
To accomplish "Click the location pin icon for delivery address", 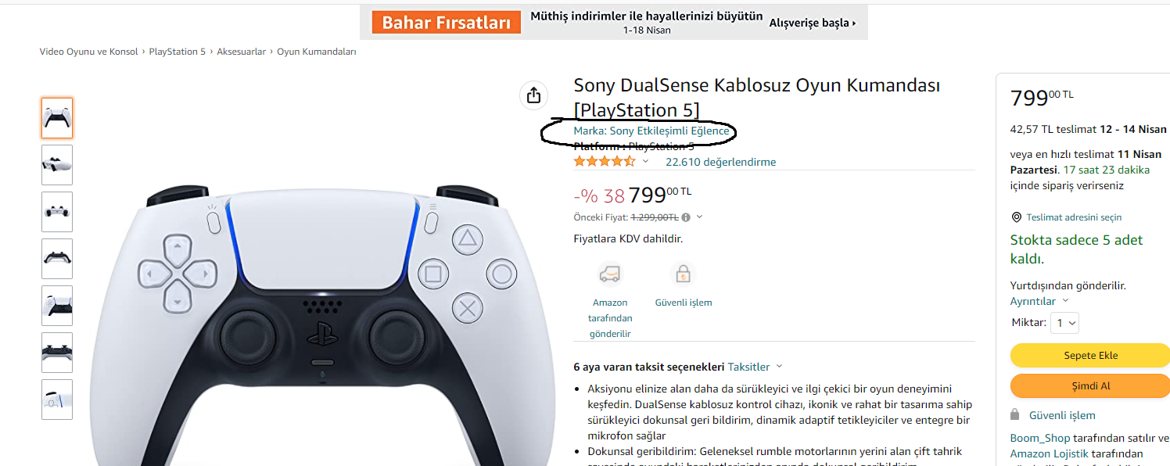I will click(x=1017, y=217).
